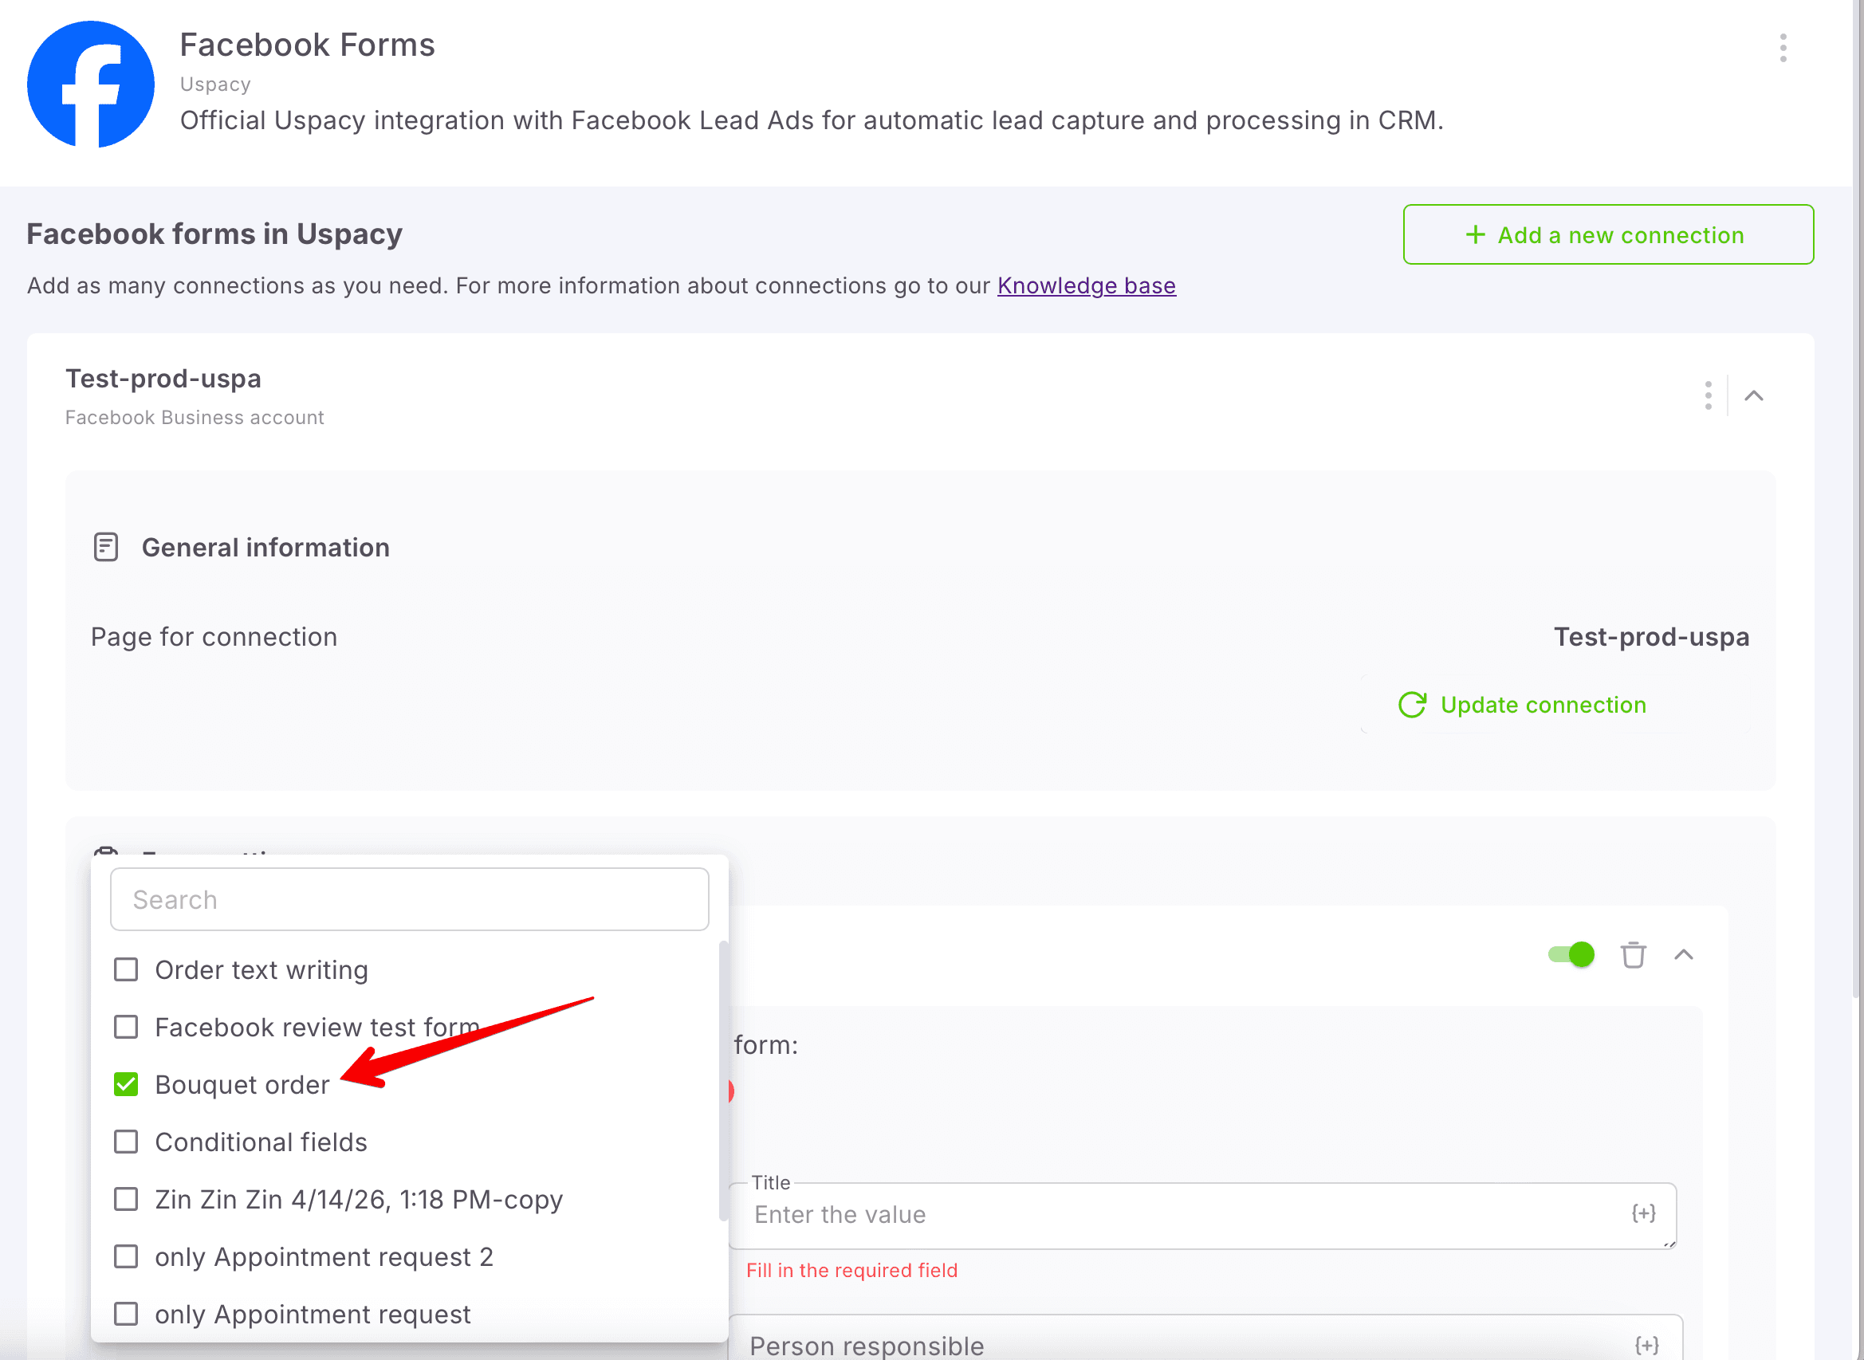Click the Title value input field
This screenshot has height=1360, width=1864.
[1202, 1216]
